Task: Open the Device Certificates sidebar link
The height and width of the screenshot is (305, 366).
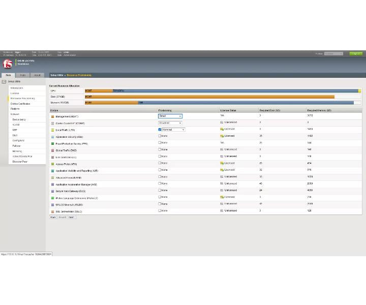Action: pos(20,104)
